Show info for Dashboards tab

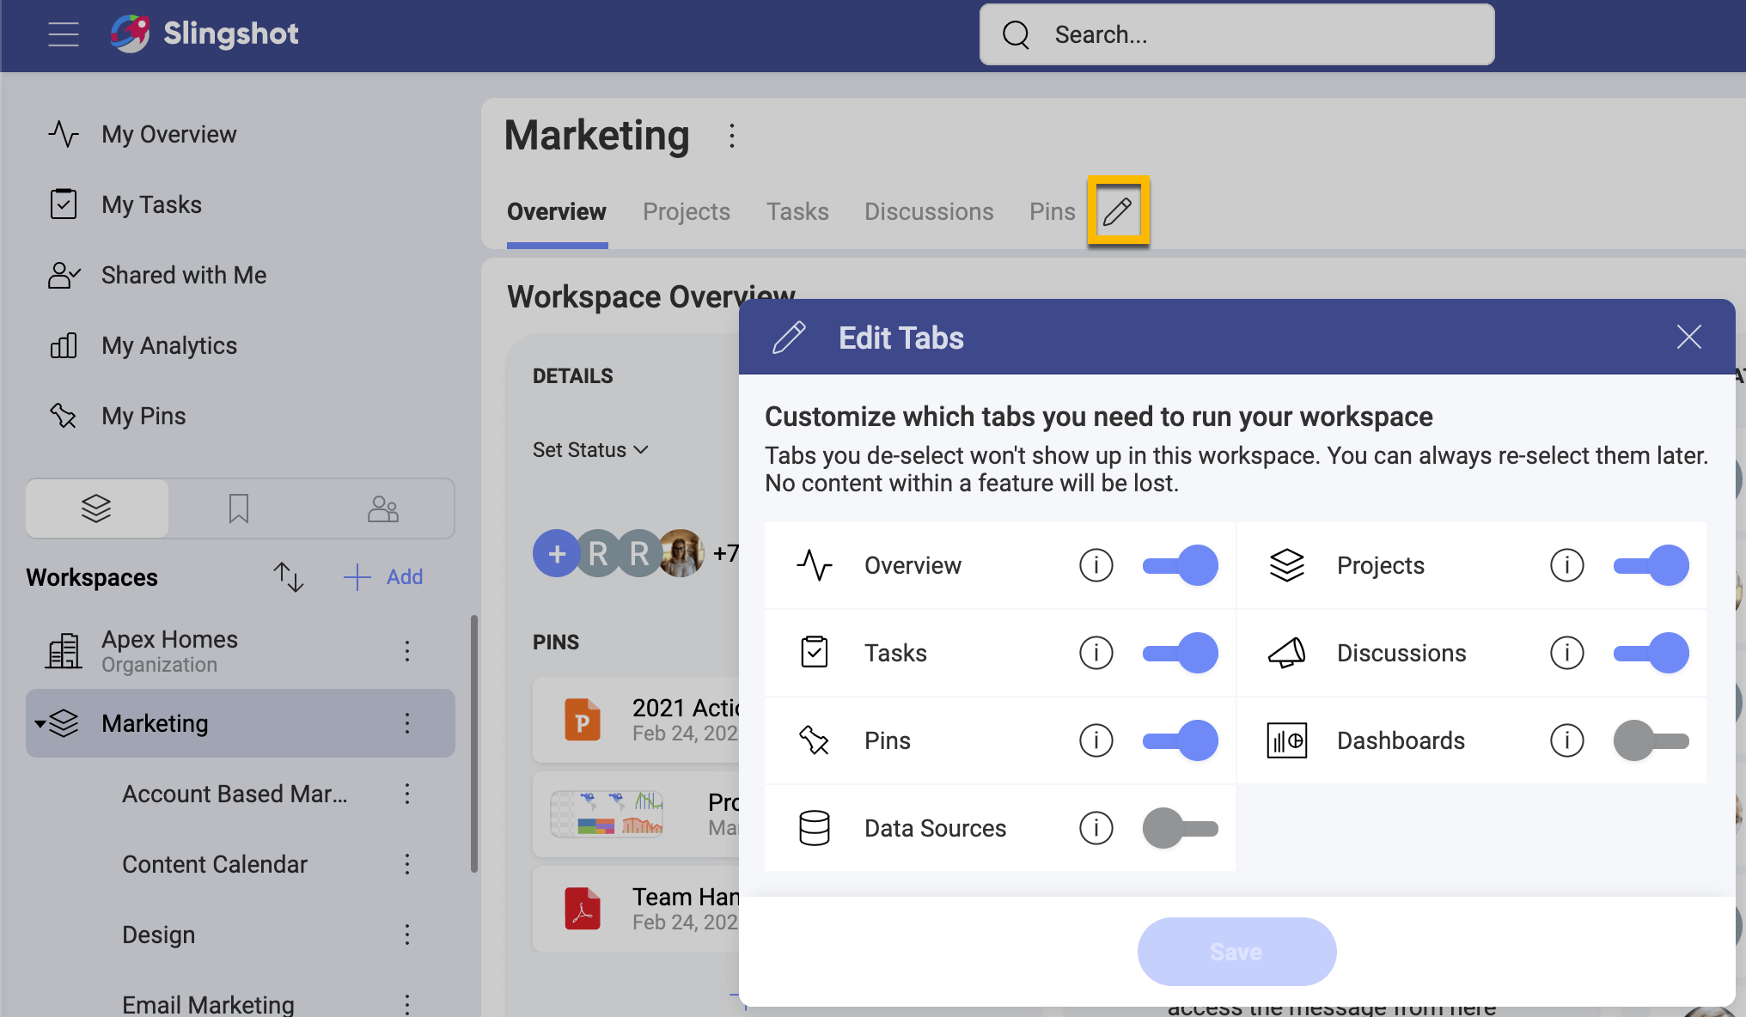coord(1567,740)
